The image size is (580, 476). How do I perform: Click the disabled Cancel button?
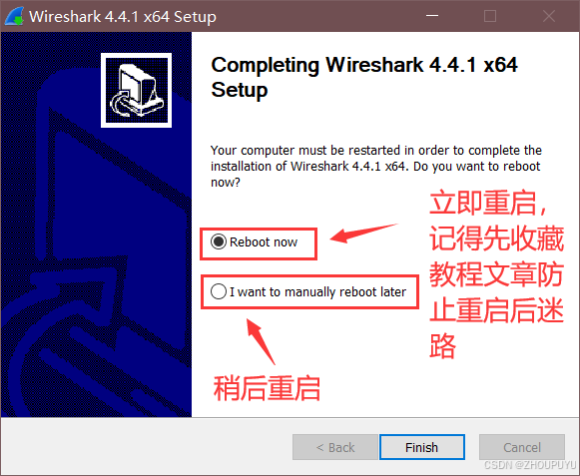point(522,447)
